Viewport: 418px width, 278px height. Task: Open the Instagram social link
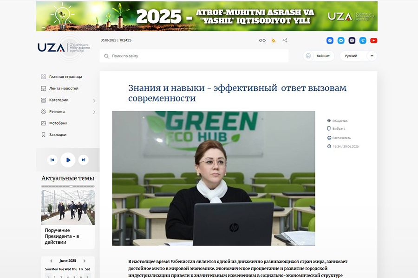click(352, 40)
